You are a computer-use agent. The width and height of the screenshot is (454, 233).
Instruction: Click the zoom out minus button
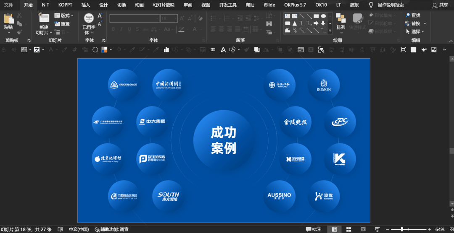point(388,230)
